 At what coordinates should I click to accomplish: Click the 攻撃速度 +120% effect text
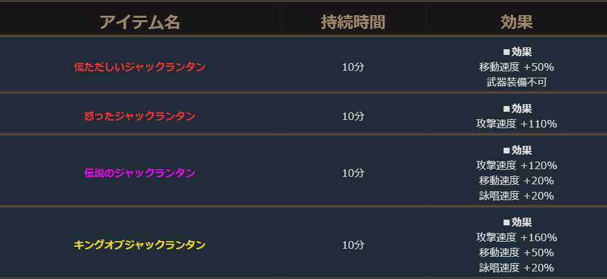click(x=517, y=165)
